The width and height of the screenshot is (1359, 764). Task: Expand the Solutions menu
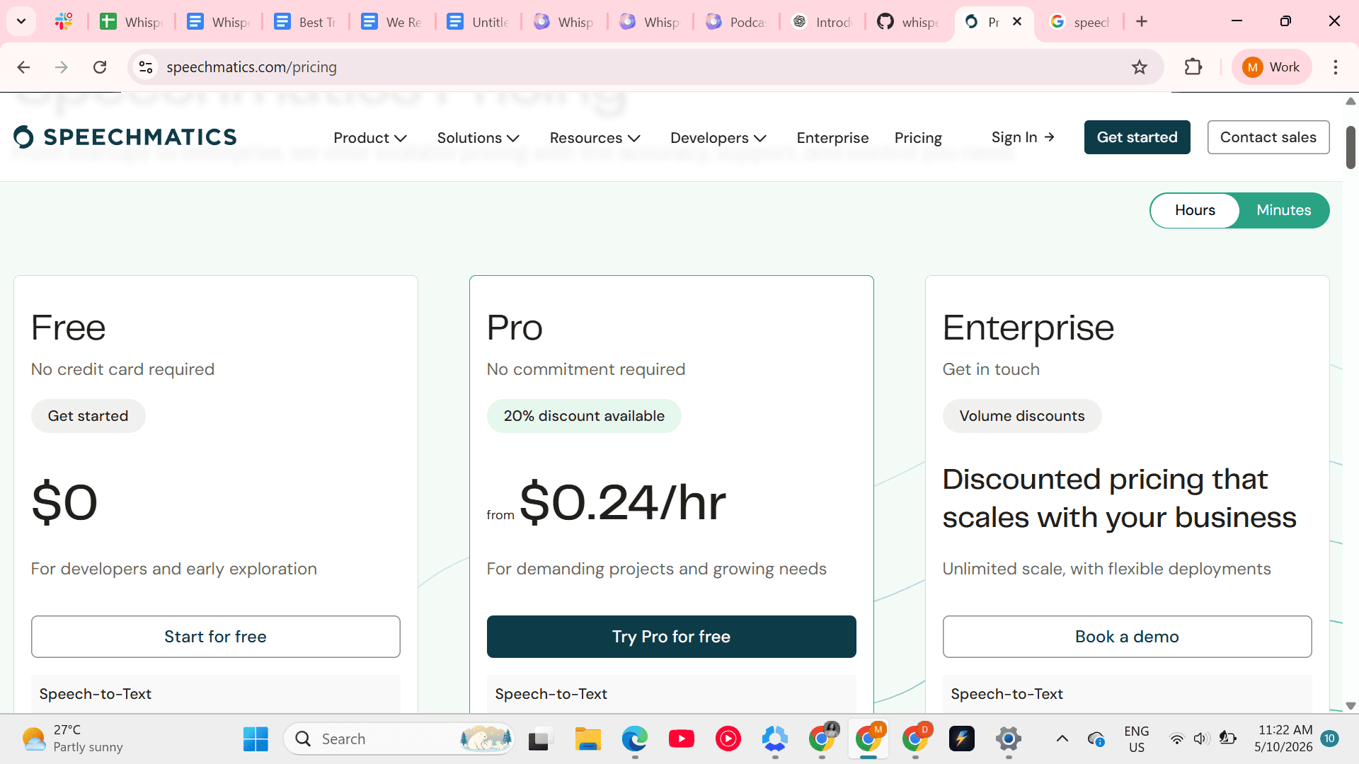(478, 138)
